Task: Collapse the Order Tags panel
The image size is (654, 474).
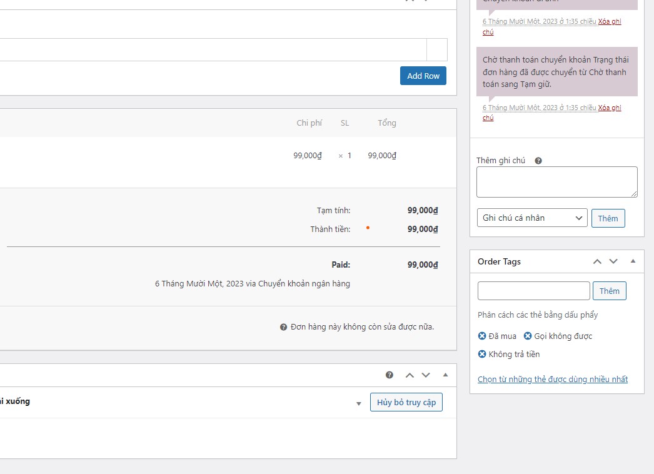Action: click(x=633, y=261)
